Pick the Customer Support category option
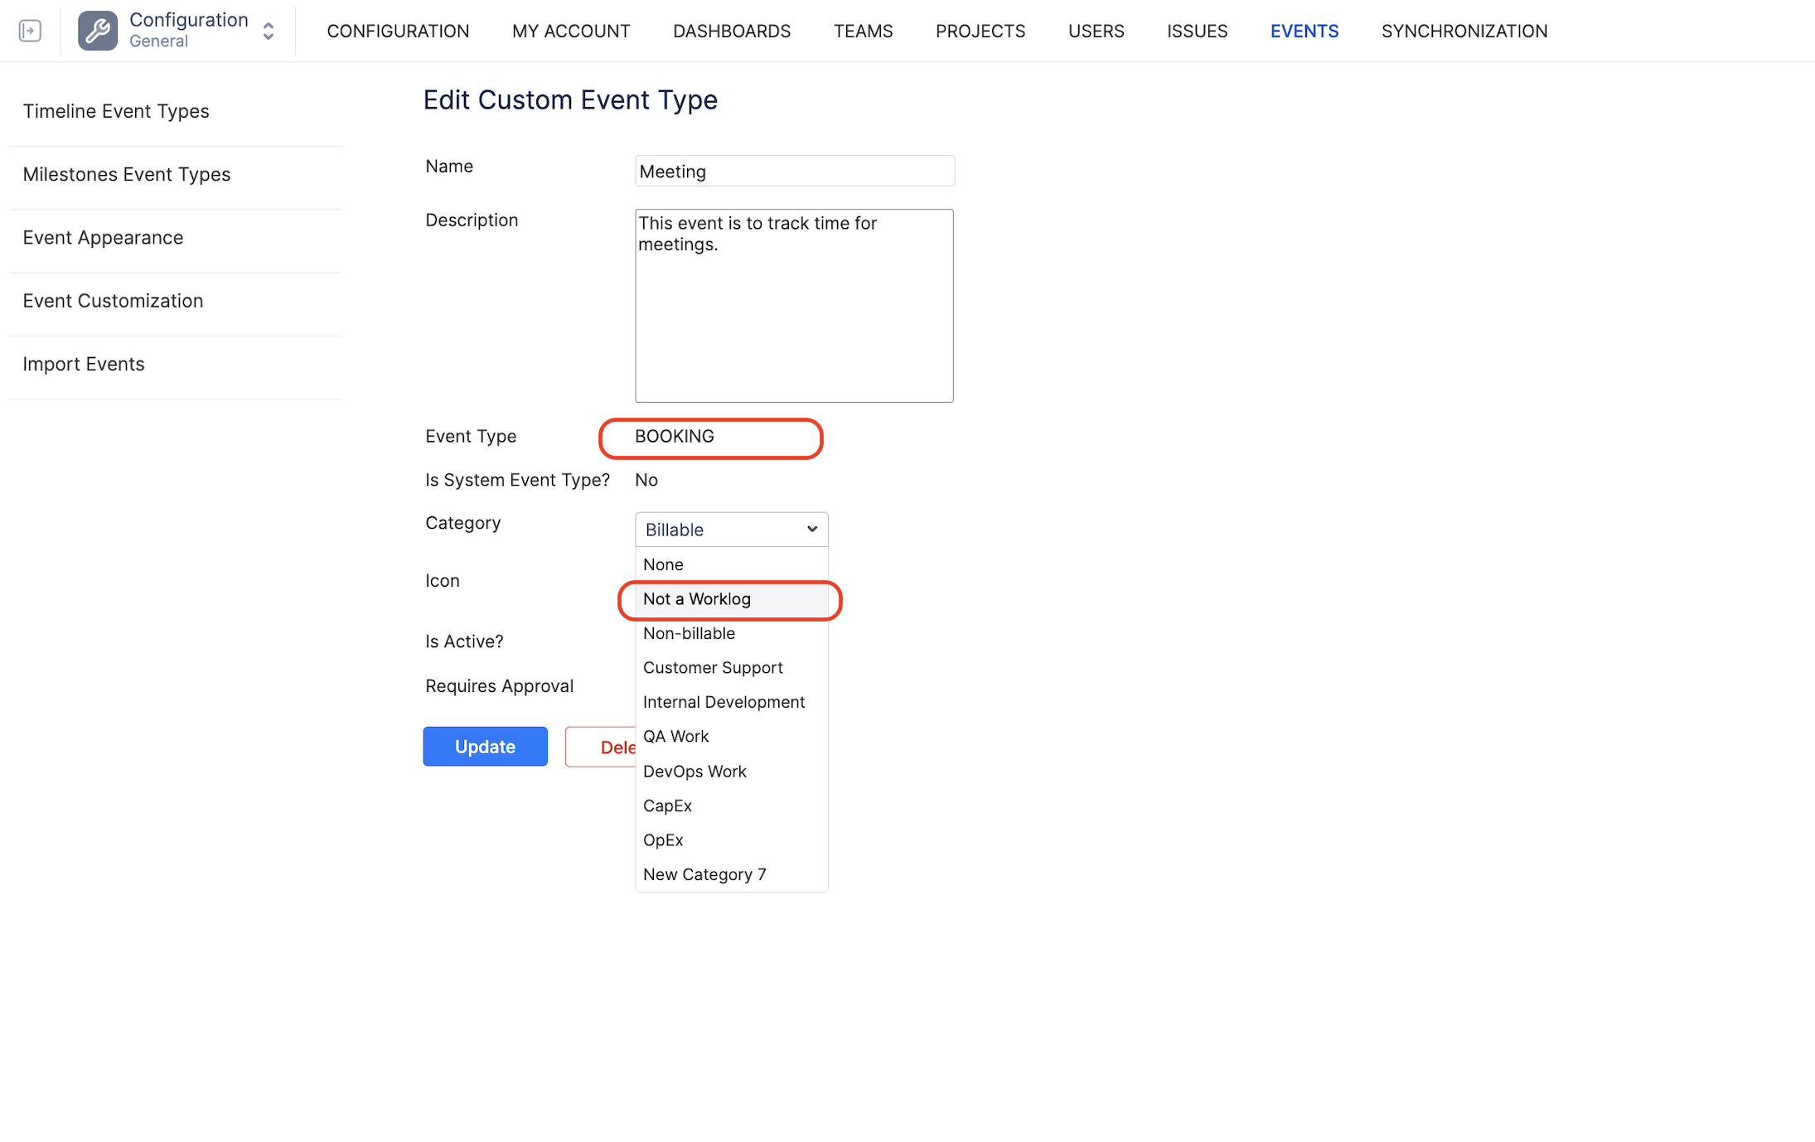This screenshot has width=1815, height=1142. [713, 668]
